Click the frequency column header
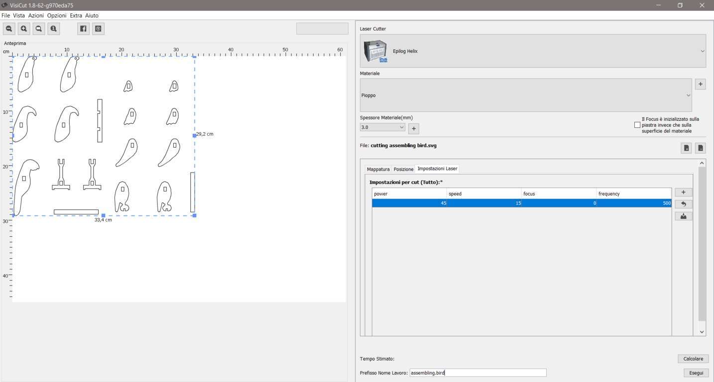Screen dimensions: 714x382 point(634,193)
